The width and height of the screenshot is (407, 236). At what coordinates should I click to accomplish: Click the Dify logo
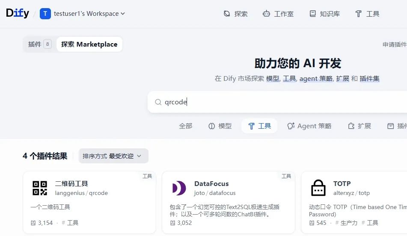click(18, 13)
